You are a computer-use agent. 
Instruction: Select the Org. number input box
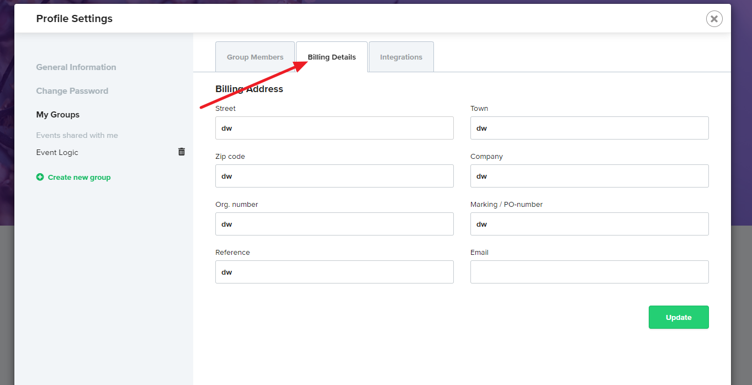point(335,224)
